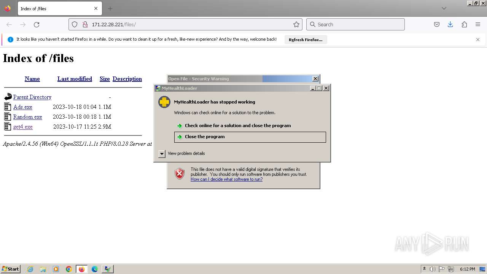Open the Firefox application menu
The width and height of the screenshot is (487, 274).
[x=478, y=24]
